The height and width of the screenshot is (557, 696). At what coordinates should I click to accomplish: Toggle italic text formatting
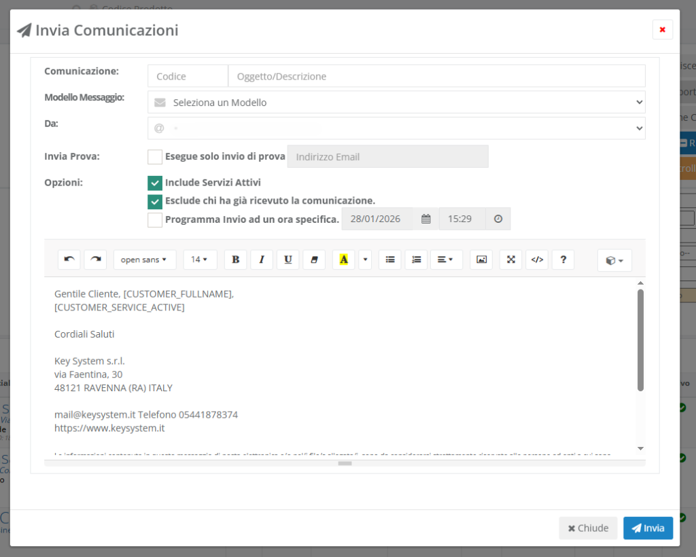click(262, 259)
